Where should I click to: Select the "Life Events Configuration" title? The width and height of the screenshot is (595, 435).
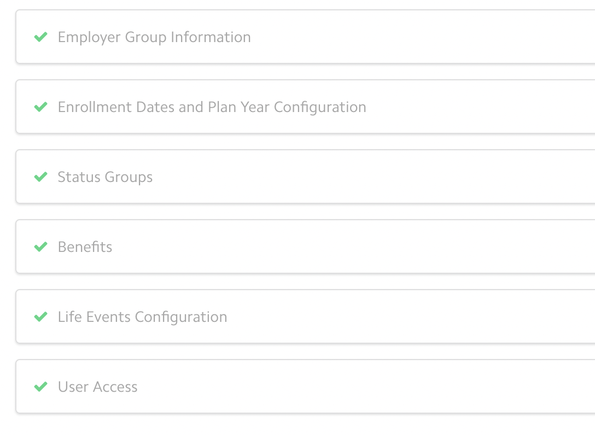coord(142,317)
